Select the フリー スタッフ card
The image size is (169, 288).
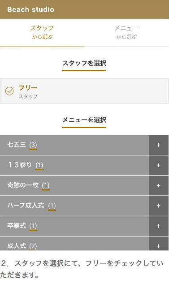coord(84,91)
